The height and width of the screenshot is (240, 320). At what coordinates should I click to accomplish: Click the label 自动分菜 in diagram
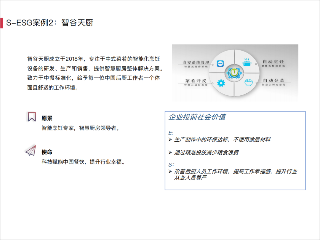pos(273,80)
